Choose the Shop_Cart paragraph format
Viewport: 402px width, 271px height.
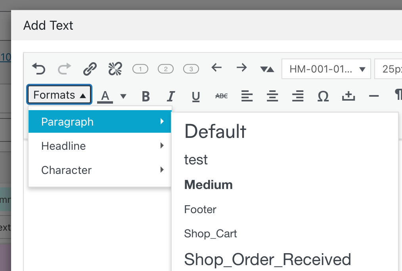(211, 234)
